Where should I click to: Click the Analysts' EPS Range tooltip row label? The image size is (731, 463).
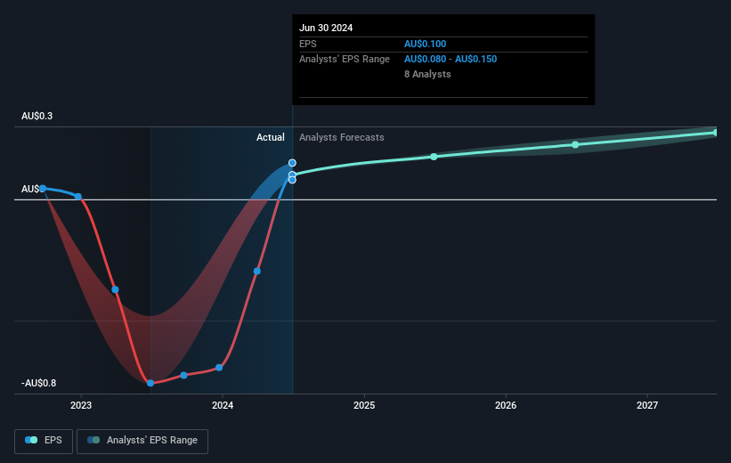click(345, 60)
